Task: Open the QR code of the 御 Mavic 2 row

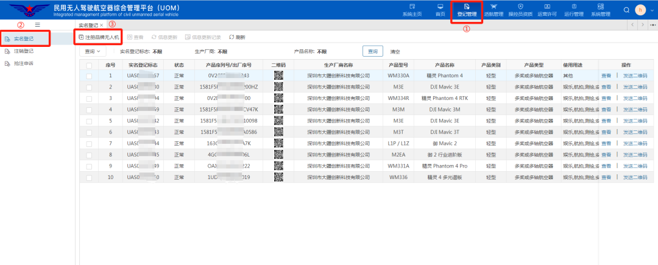Action: coord(278,143)
